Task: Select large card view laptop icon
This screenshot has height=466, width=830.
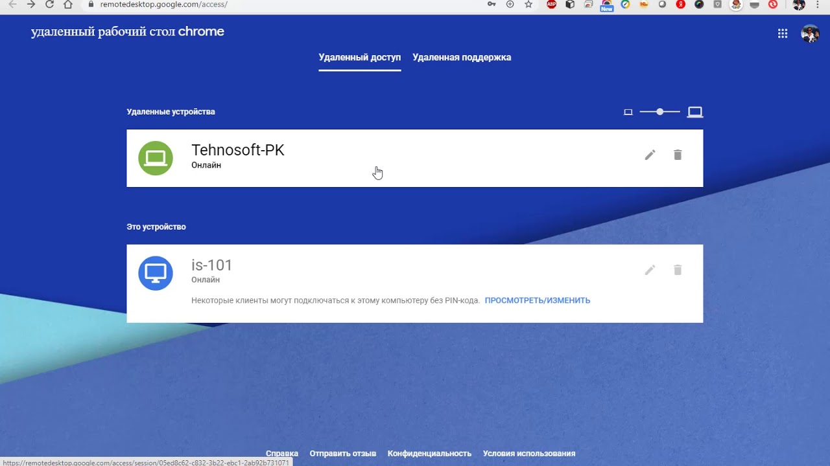Action: tap(695, 112)
